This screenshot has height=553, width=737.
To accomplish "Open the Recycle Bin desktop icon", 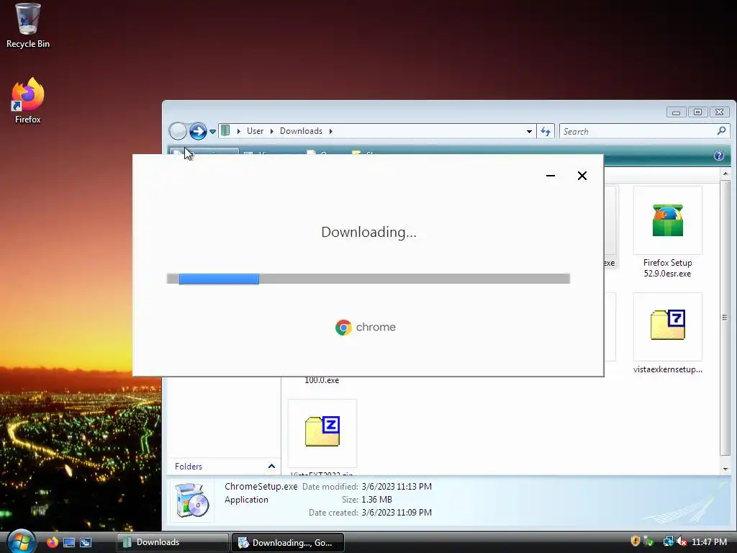I will pyautogui.click(x=28, y=27).
